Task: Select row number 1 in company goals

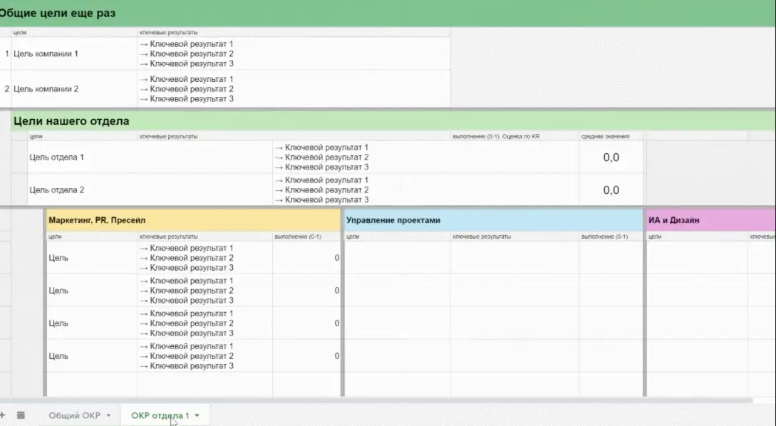Action: [6, 53]
